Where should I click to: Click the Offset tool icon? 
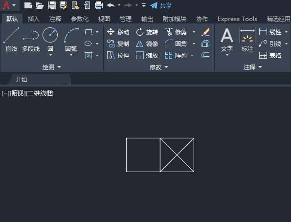pyautogui.click(x=205, y=55)
